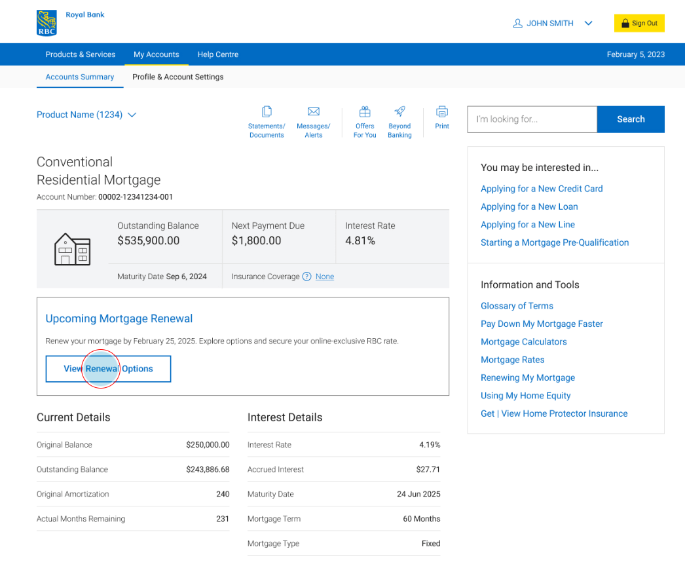Click the $535,900.00 outstanding balance value
Screen dimensions: 685x570
[x=149, y=240]
